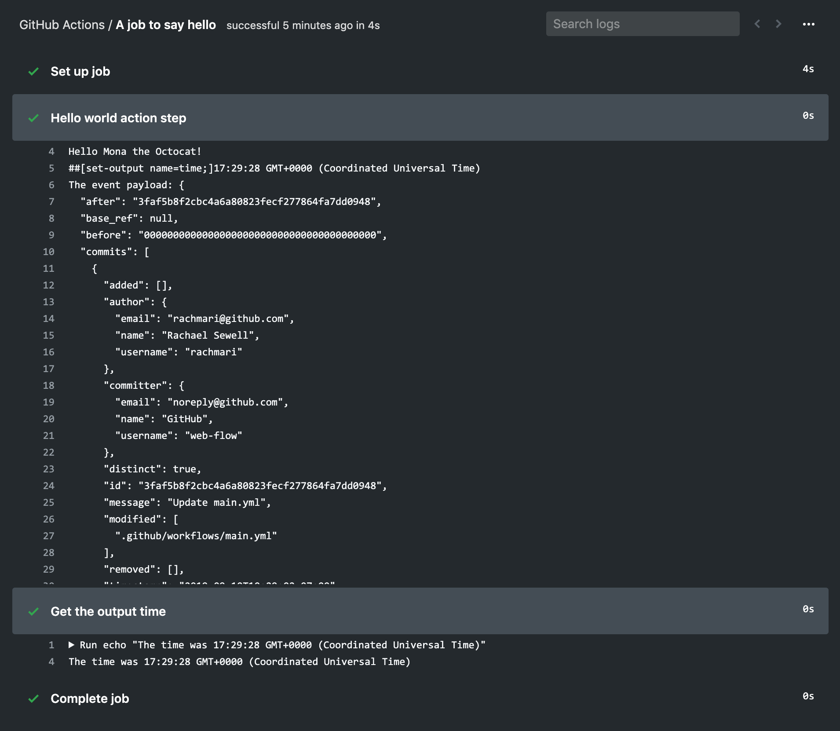Click 'successful 5 minutes ago in 4s' status
The image size is (840, 731).
click(303, 26)
